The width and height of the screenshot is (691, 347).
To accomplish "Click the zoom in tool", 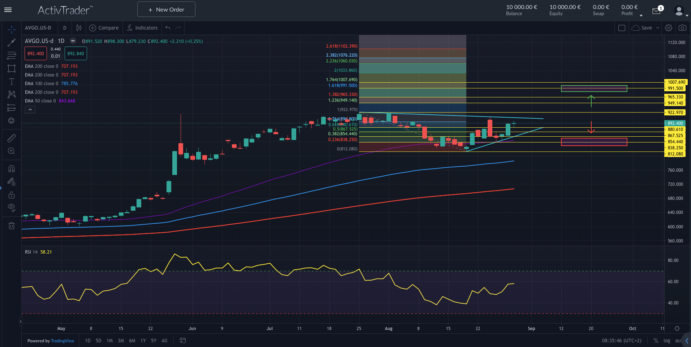I will click(12, 151).
